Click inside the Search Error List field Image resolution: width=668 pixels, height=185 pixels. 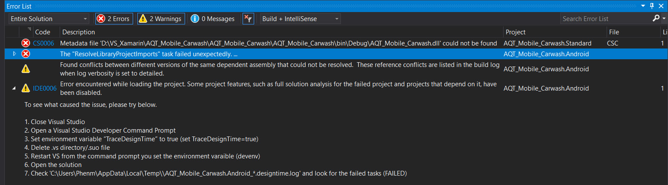point(605,19)
